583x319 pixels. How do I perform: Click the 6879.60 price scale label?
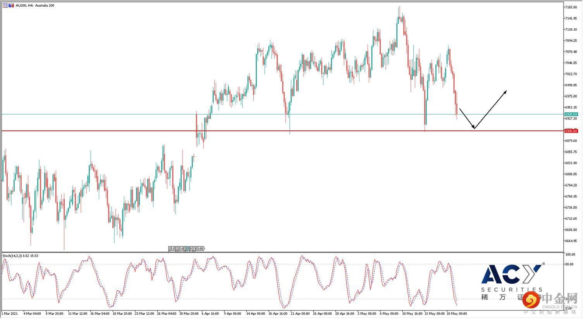pyautogui.click(x=571, y=141)
